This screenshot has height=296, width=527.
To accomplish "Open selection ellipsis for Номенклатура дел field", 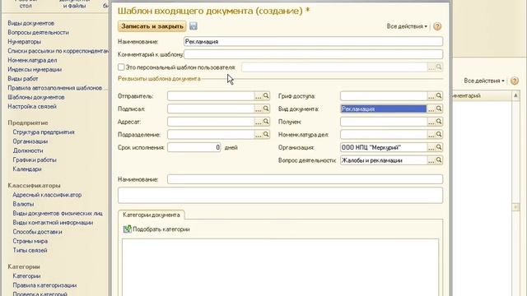I will pos(431,135).
